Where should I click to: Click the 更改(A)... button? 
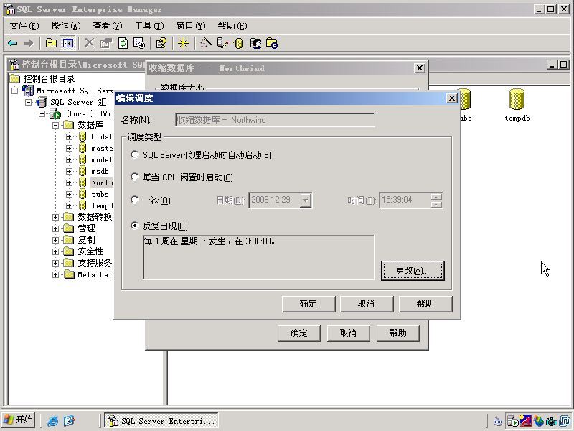(x=413, y=271)
